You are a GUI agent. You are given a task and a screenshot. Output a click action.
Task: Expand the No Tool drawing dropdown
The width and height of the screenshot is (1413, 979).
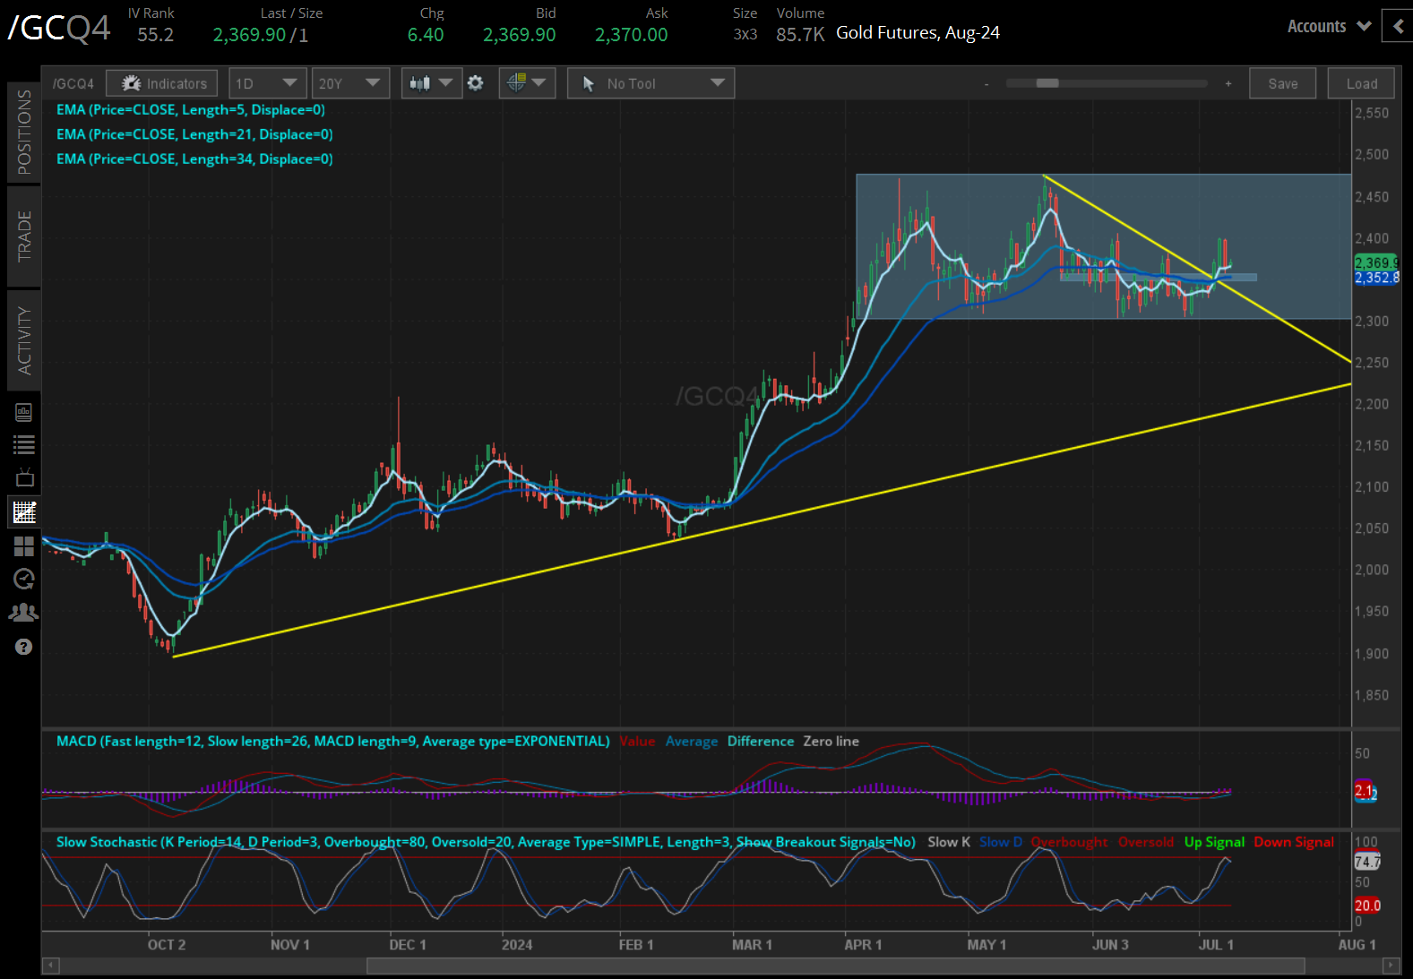tap(650, 83)
